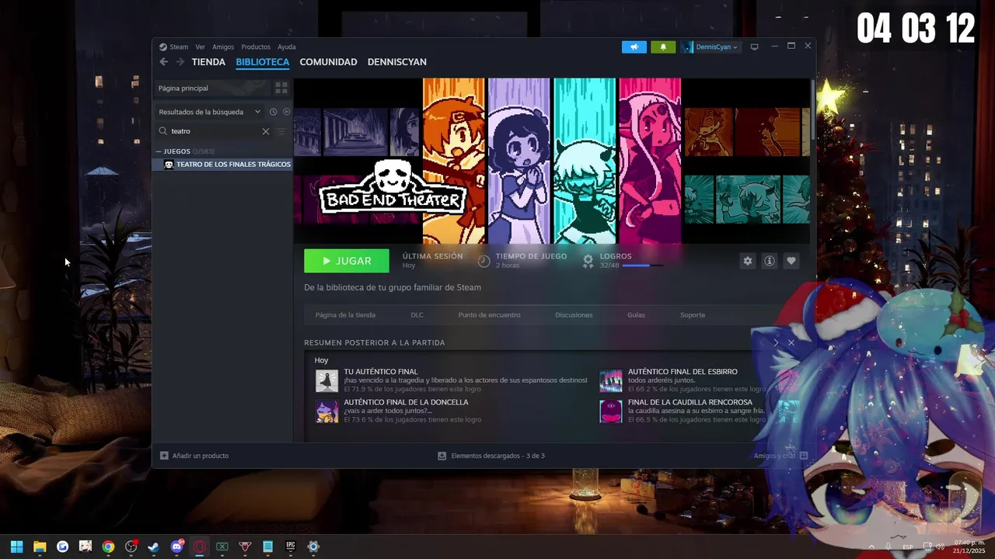This screenshot has width=995, height=559.
Task: Open Punto de encuentro link
Action: click(489, 315)
